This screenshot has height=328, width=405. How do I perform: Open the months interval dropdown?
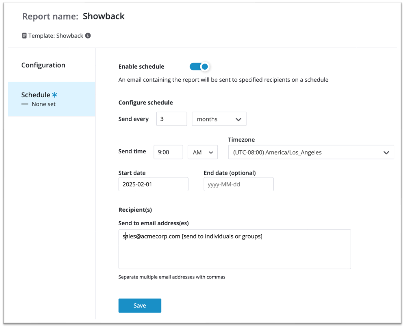219,119
